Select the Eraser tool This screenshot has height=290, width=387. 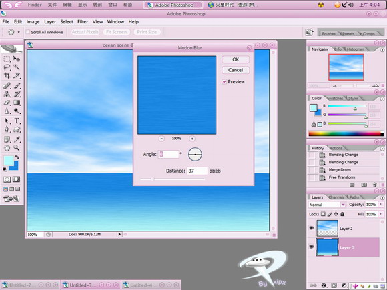click(x=7, y=103)
